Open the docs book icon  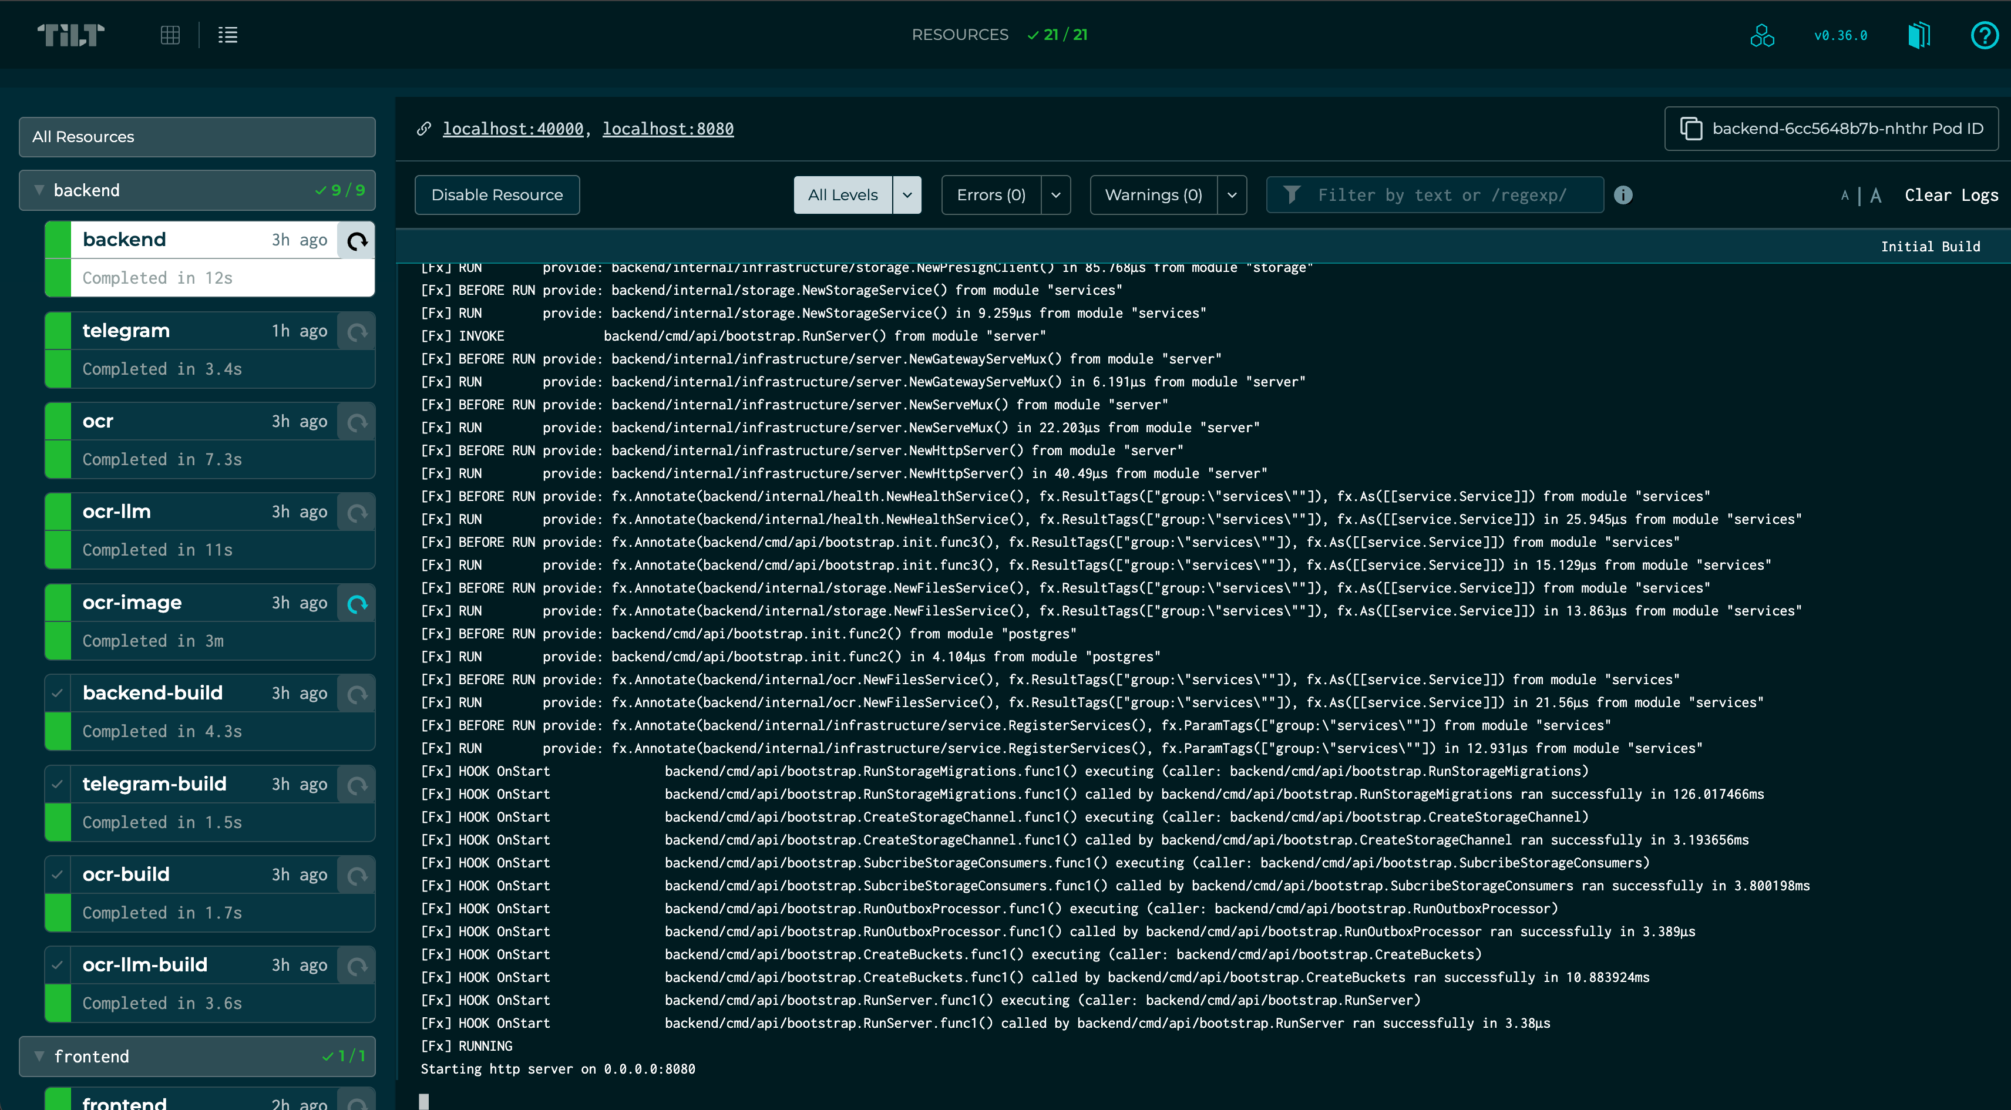click(x=1919, y=35)
